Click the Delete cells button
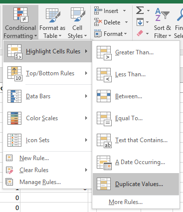183x212 pixels. 107,22
